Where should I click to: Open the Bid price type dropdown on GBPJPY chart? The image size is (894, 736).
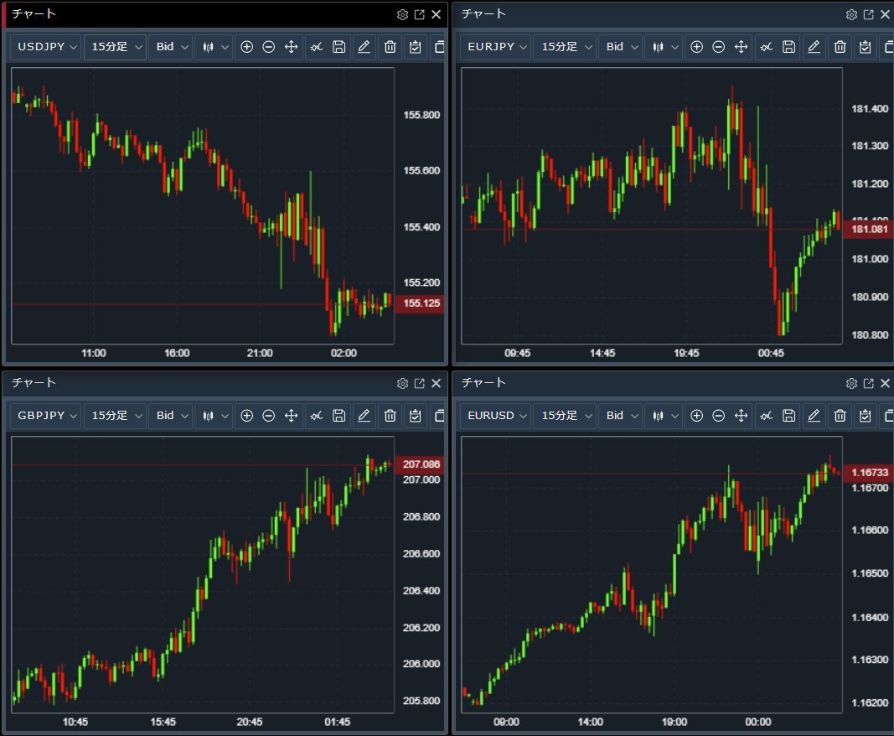tap(171, 415)
